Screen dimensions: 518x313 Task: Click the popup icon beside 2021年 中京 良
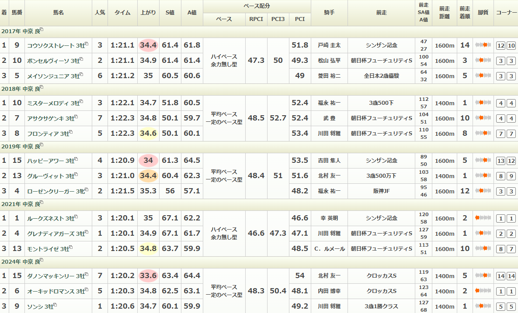(x=42, y=203)
